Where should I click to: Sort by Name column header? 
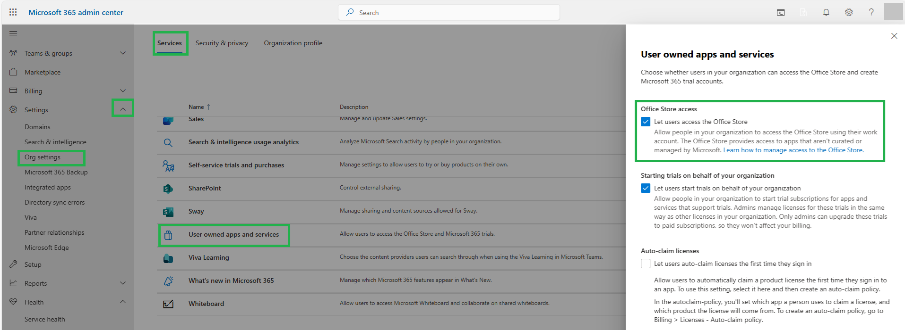(199, 107)
